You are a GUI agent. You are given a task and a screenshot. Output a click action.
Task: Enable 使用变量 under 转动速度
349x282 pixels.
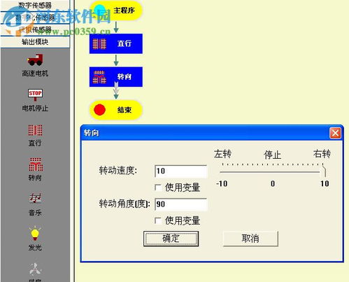pyautogui.click(x=158, y=188)
